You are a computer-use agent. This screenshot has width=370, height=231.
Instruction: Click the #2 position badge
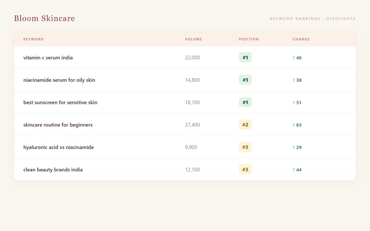coord(245,125)
